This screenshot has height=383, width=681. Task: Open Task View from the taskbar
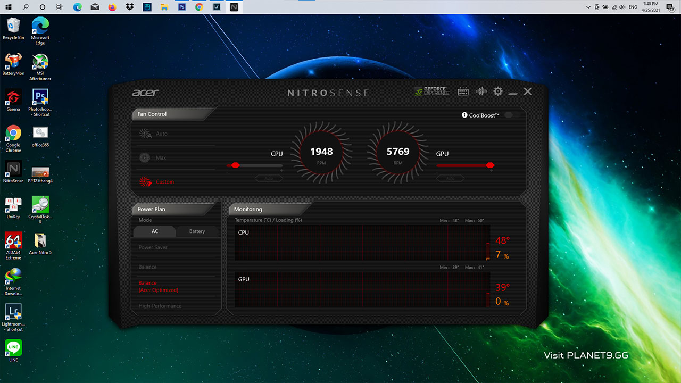60,7
